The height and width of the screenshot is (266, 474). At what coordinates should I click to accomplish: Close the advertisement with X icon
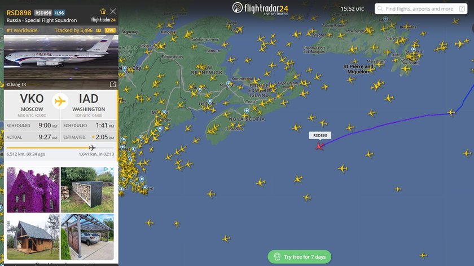[x=112, y=169]
